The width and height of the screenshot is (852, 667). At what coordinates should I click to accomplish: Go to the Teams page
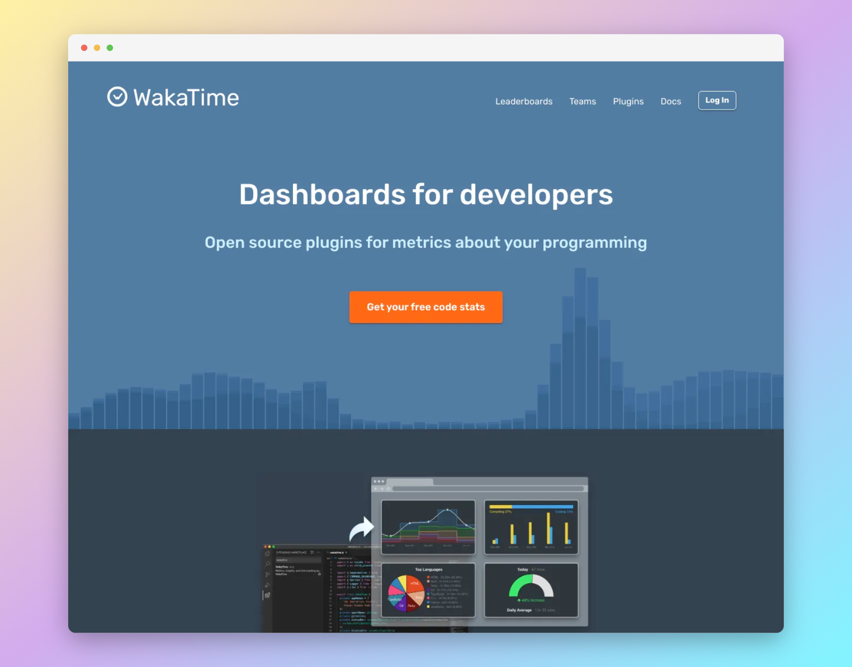582,101
